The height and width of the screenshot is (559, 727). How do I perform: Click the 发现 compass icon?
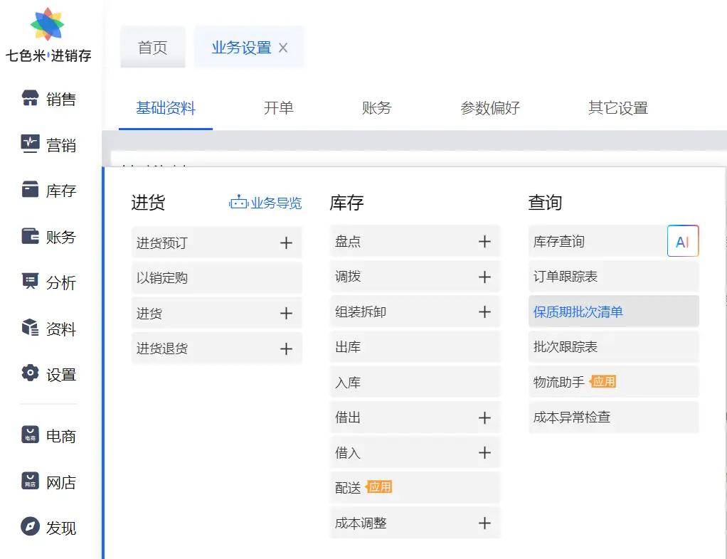point(30,527)
